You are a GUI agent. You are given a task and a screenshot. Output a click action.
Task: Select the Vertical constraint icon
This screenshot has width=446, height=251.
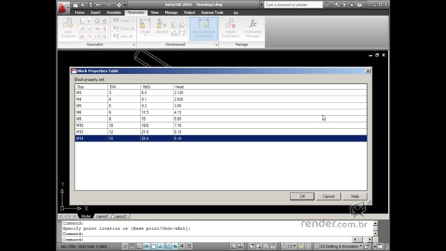pyautogui.click(x=105, y=29)
